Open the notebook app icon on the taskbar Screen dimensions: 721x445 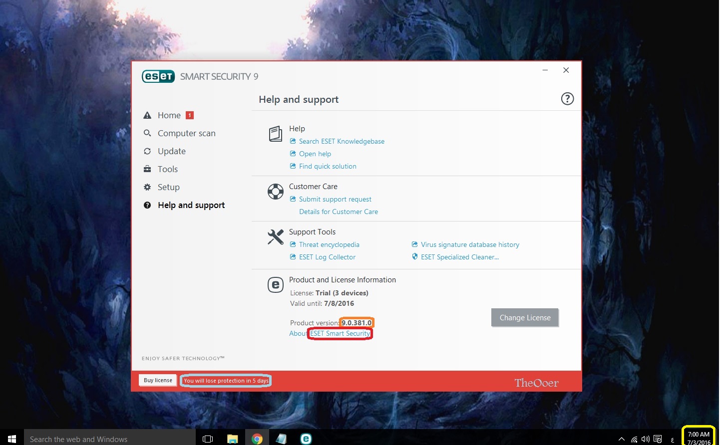pyautogui.click(x=281, y=439)
